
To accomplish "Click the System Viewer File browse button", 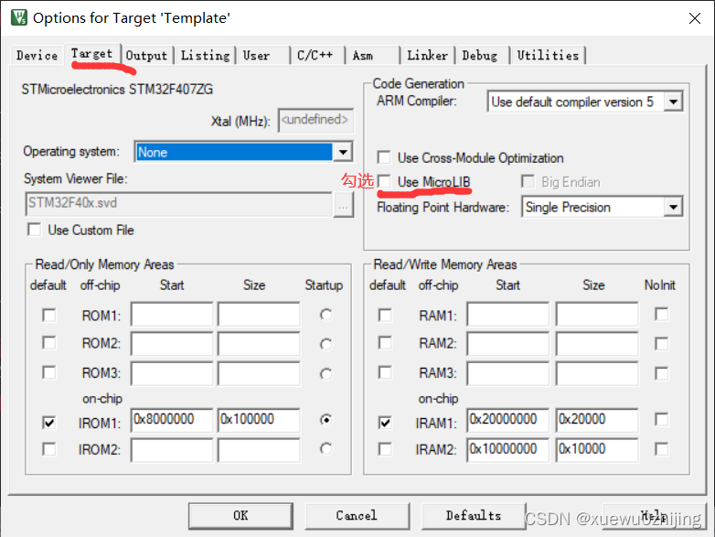I will coord(344,205).
